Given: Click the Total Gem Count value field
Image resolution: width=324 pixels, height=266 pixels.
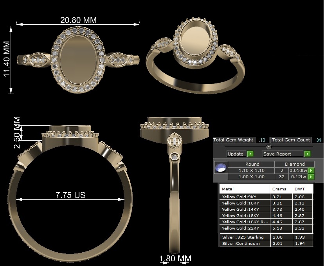Looking at the screenshot, I should pyautogui.click(x=317, y=140).
